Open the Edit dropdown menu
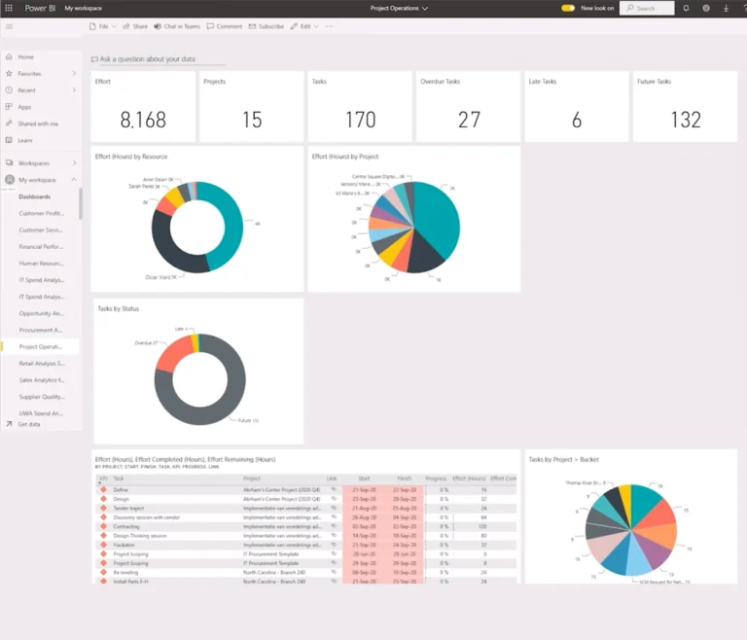The width and height of the screenshot is (747, 640). tap(304, 26)
